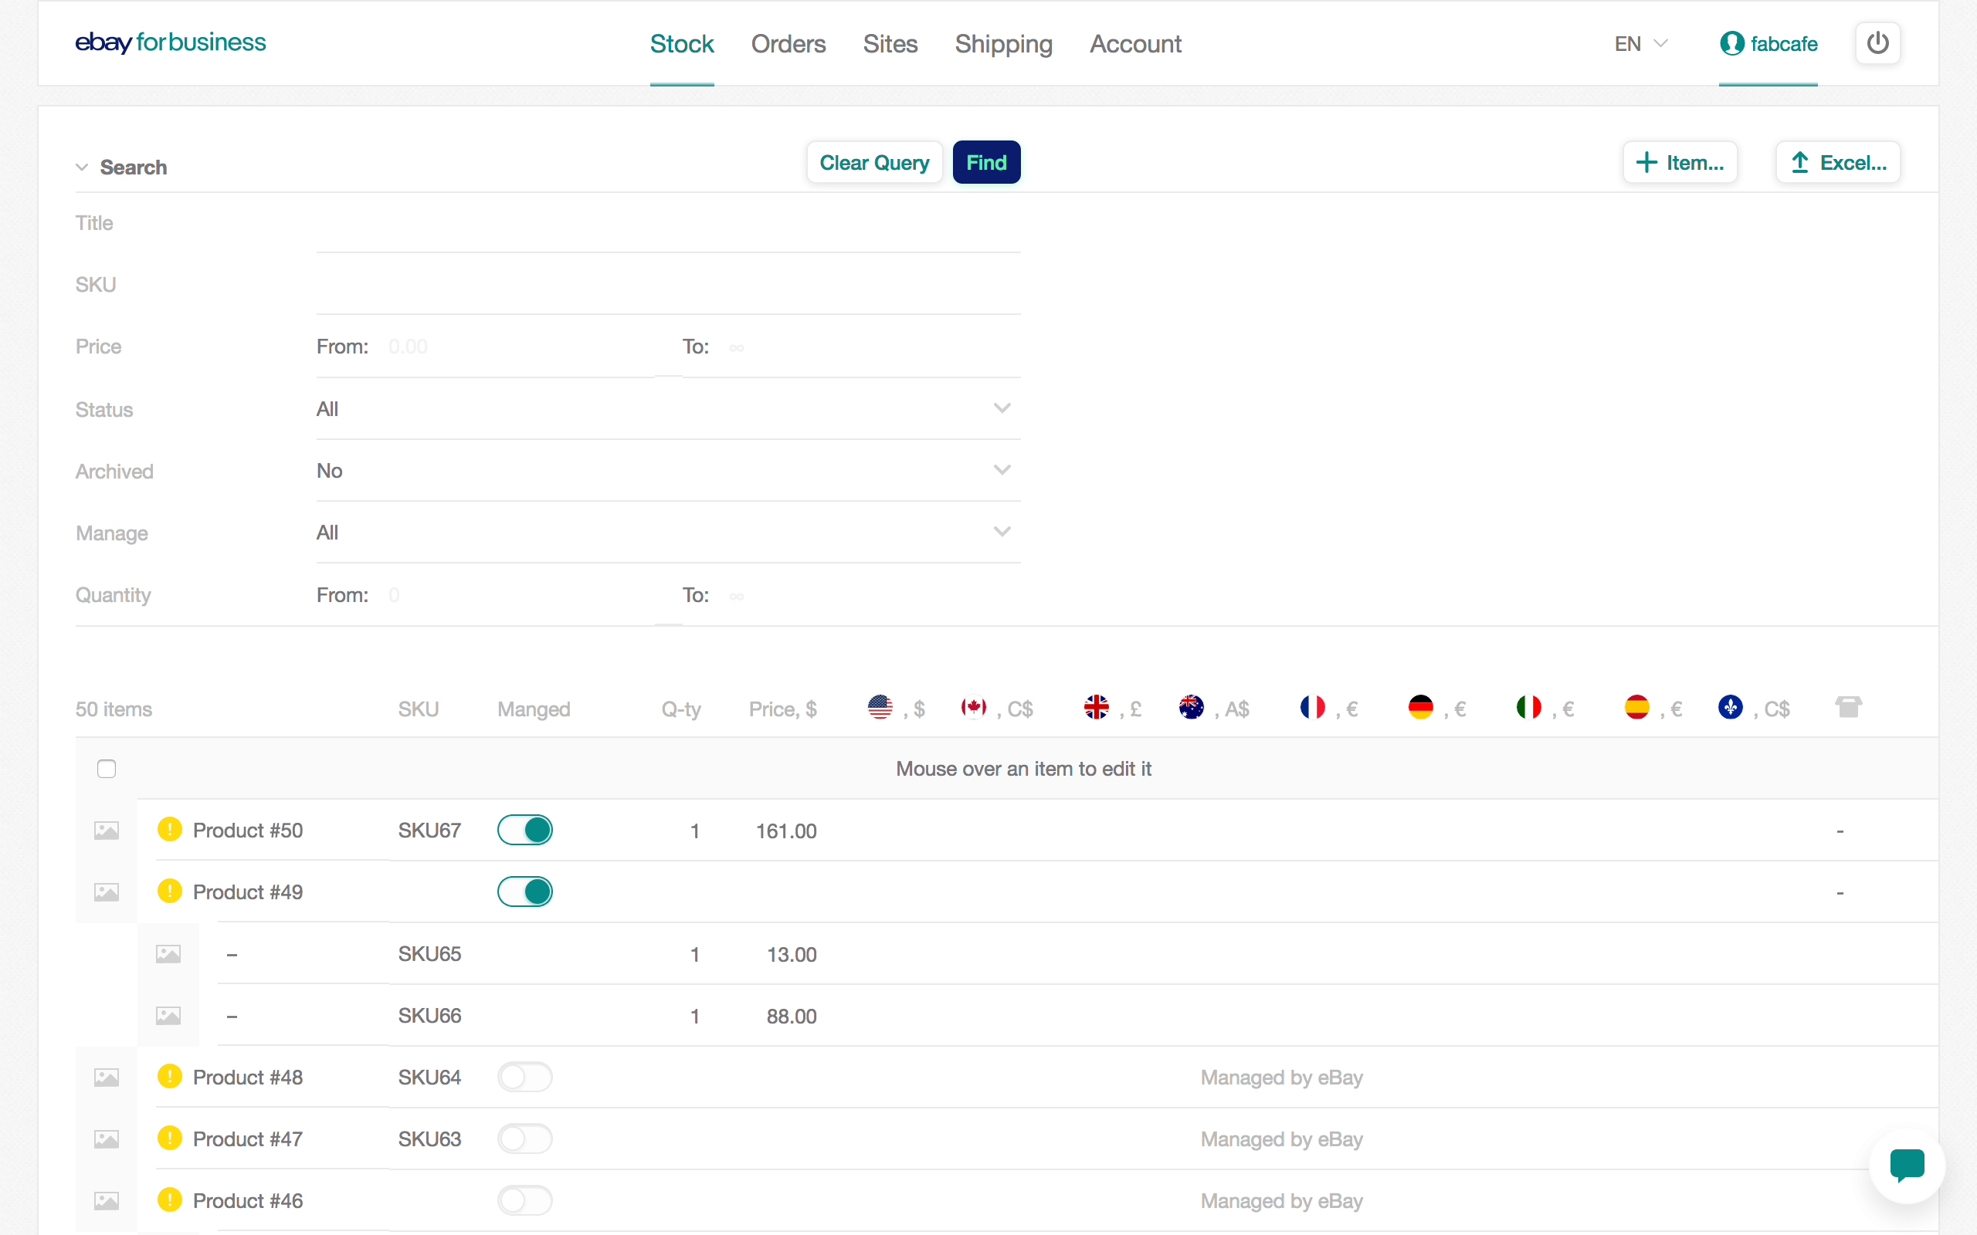Click Product #50 yellow warning icon

(x=169, y=830)
